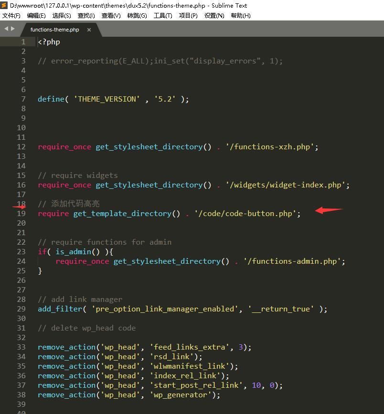The image size is (384, 414).
Task: Click '// add link manager' comment
Action: tap(80, 300)
